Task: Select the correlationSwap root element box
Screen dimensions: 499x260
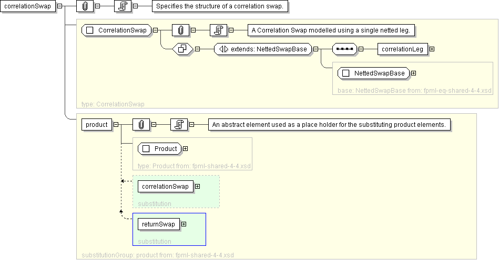Action: (x=28, y=6)
